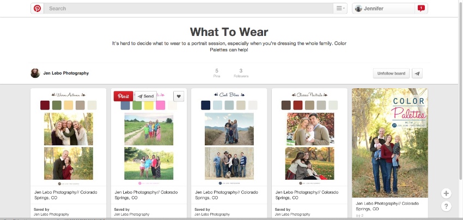Click the Unfollow board button

(391, 74)
